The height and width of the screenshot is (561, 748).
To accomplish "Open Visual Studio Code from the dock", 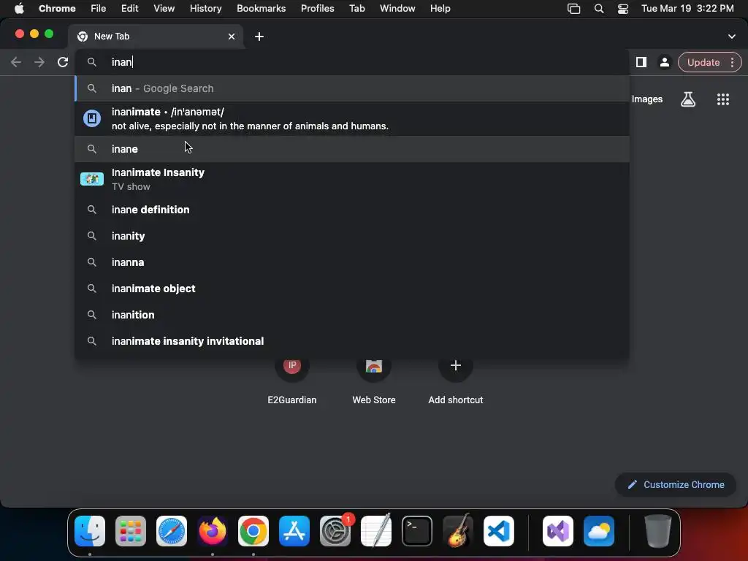I will [x=499, y=531].
